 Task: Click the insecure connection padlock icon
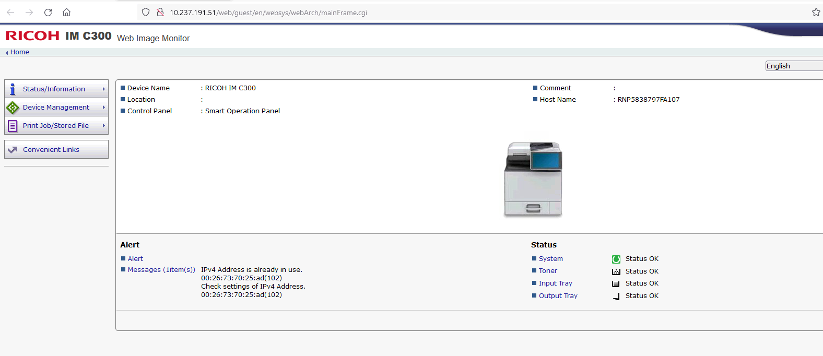(160, 12)
